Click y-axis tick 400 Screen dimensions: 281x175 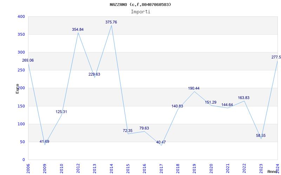click(21, 16)
